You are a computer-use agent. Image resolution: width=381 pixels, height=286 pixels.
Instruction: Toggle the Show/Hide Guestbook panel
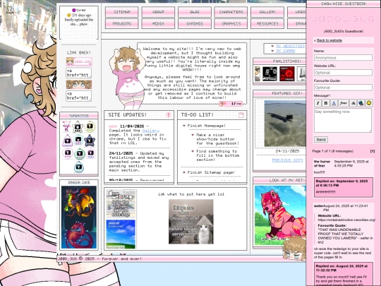pyautogui.click(x=344, y=4)
